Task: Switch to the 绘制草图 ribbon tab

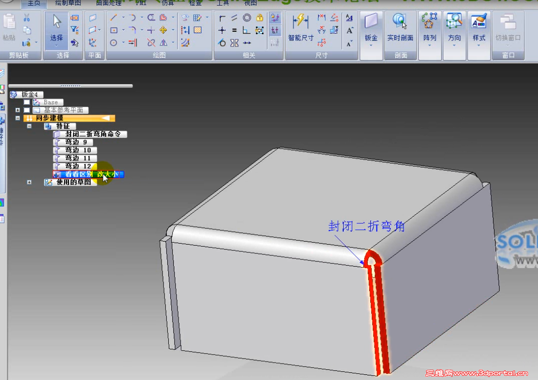Action: click(68, 3)
